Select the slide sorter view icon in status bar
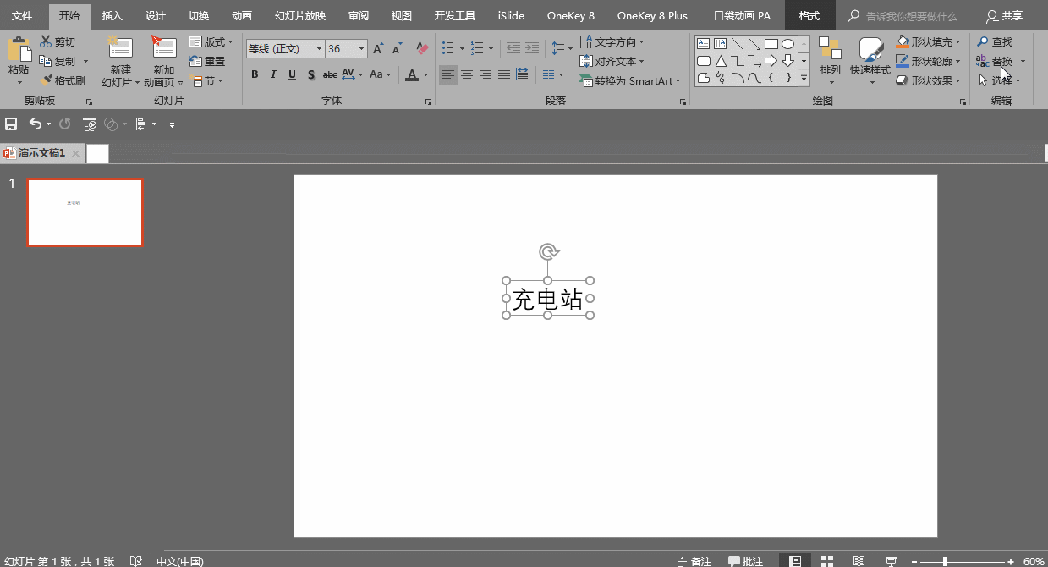The image size is (1048, 567). (826, 561)
